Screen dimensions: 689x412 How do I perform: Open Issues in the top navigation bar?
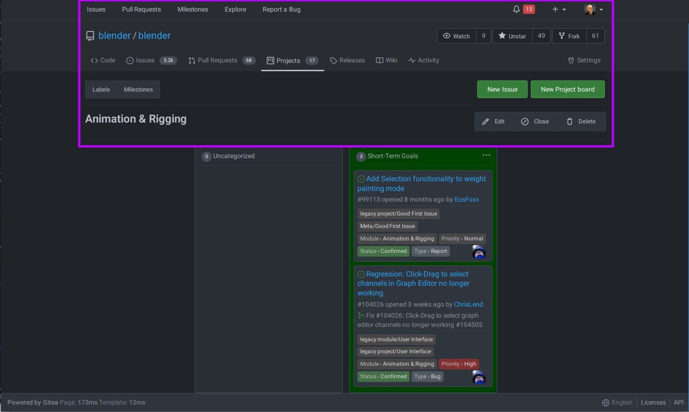click(x=96, y=9)
